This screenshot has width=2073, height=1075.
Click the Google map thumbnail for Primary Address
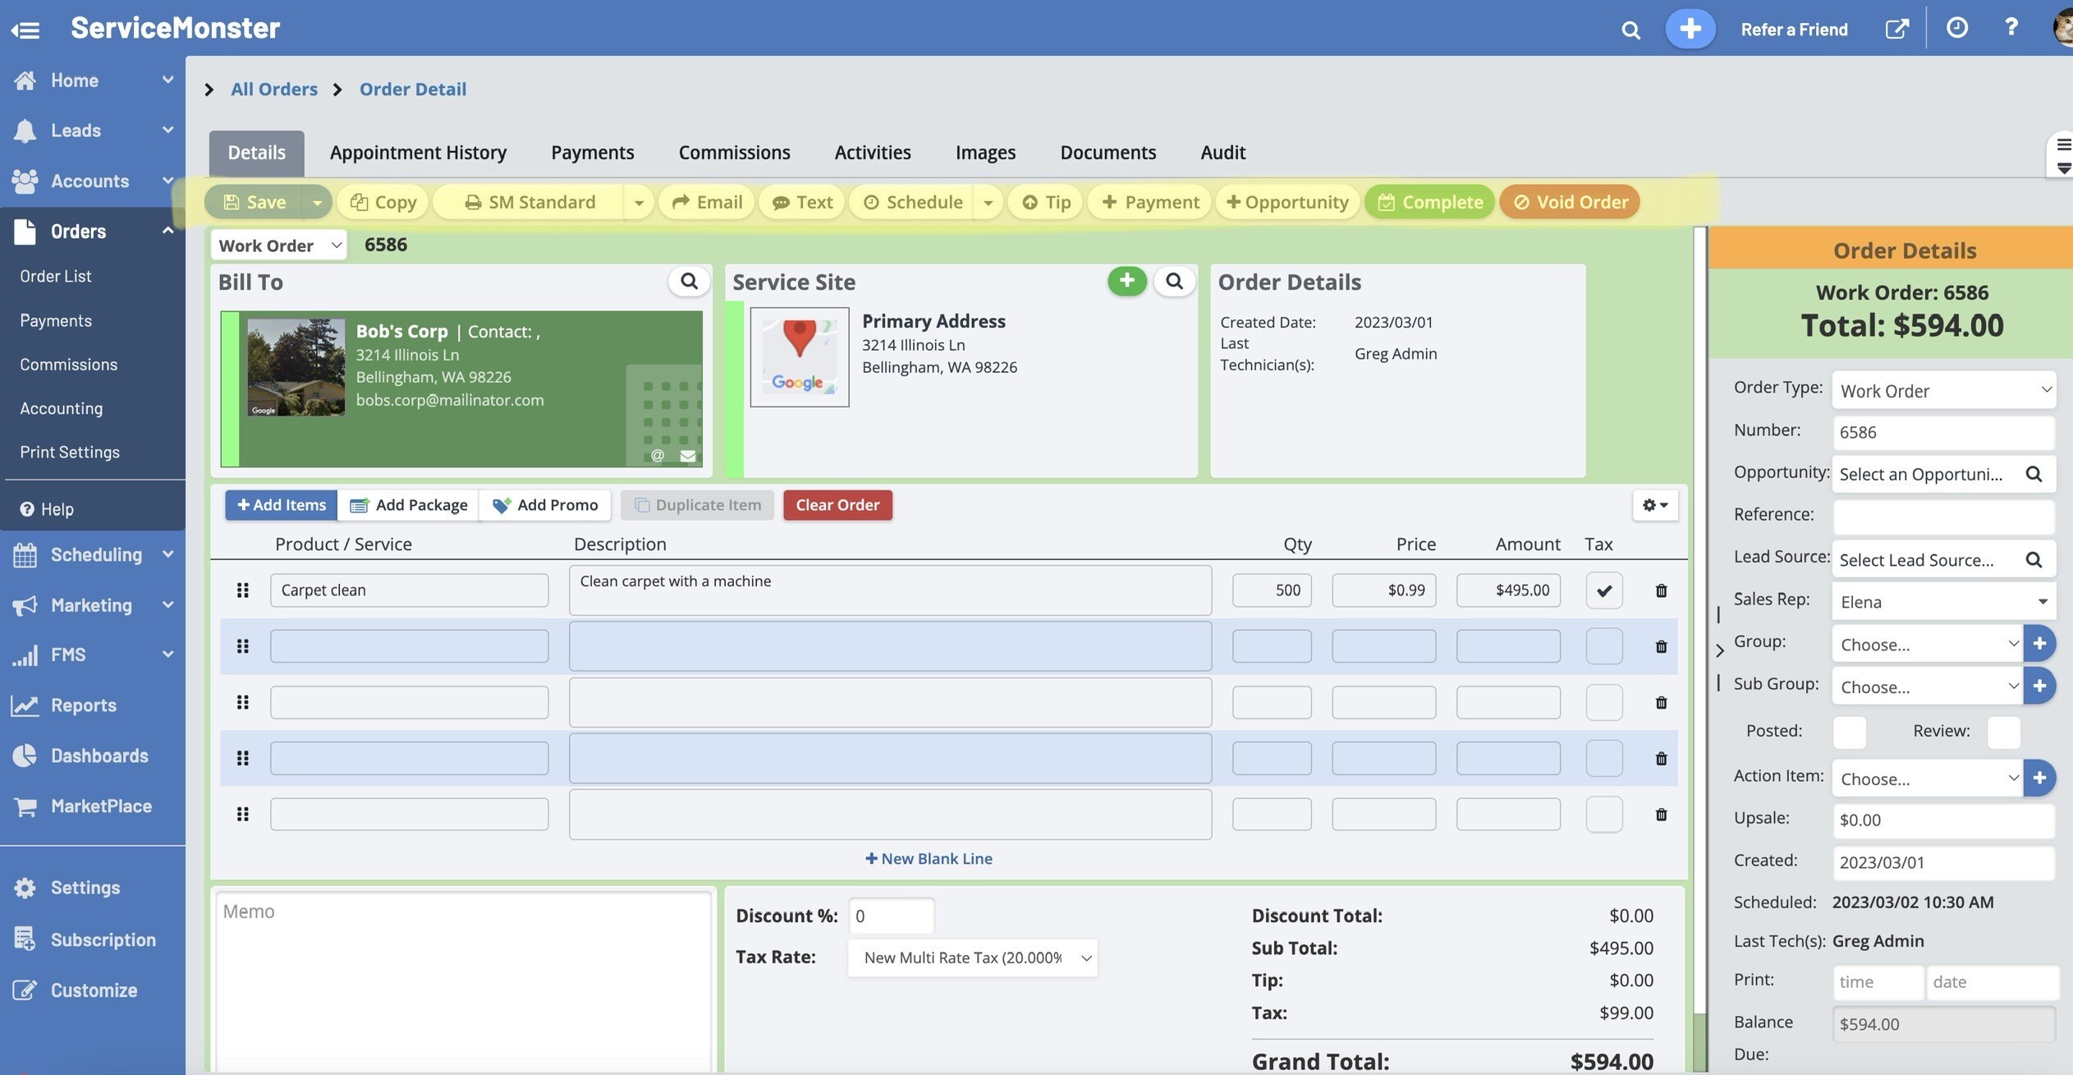pos(799,357)
